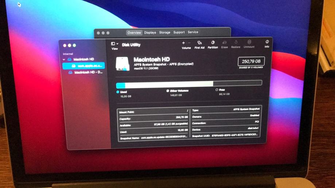Show Info for the selected volume
This screenshot has width=335, height=188.
click(x=267, y=44)
